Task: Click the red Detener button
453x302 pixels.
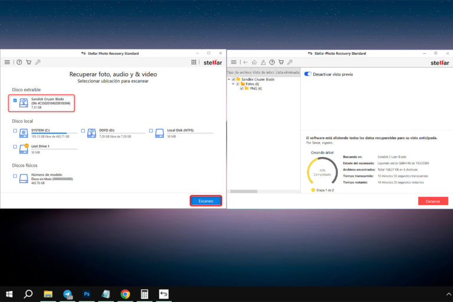Action: pos(432,201)
